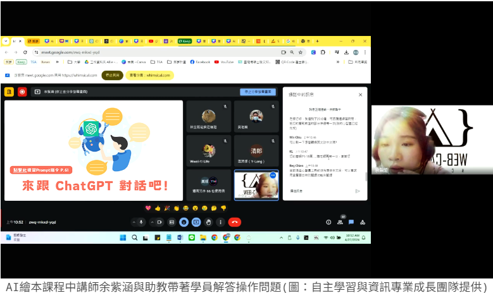Click the chat message input field

click(x=320, y=191)
